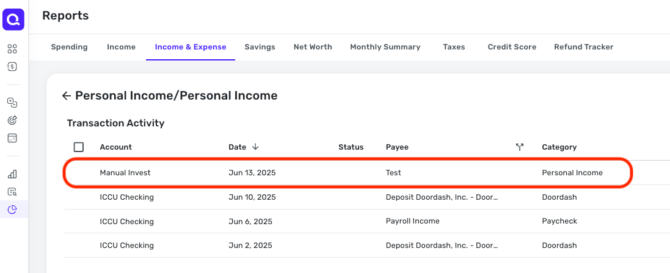Switch to the Net Worth tab

[313, 47]
